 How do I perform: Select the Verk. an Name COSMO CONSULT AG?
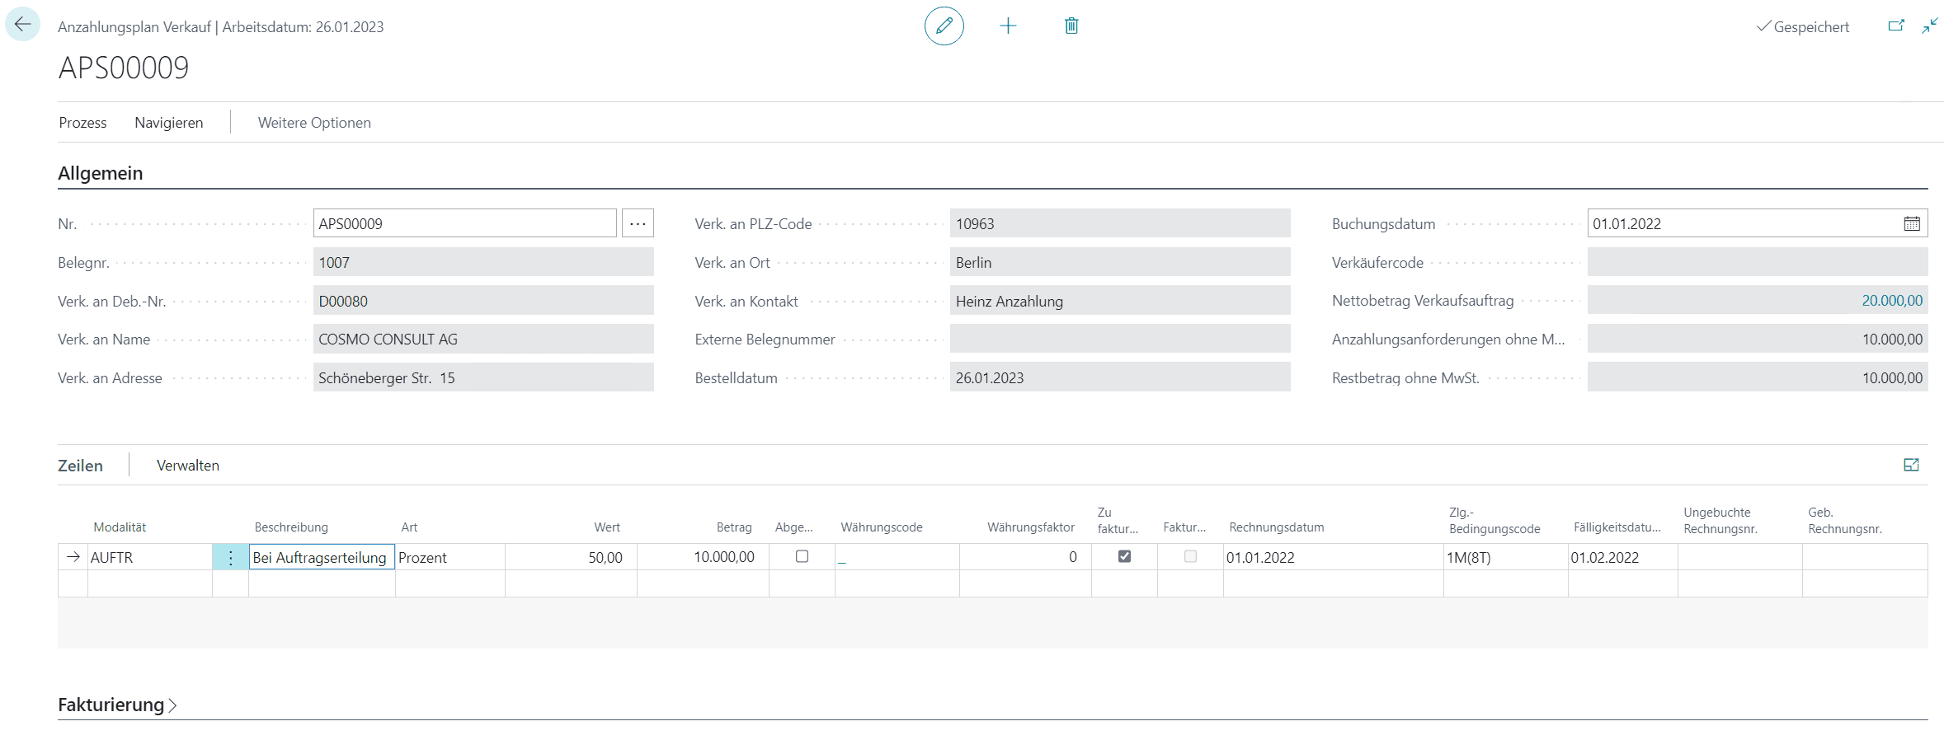pos(483,339)
